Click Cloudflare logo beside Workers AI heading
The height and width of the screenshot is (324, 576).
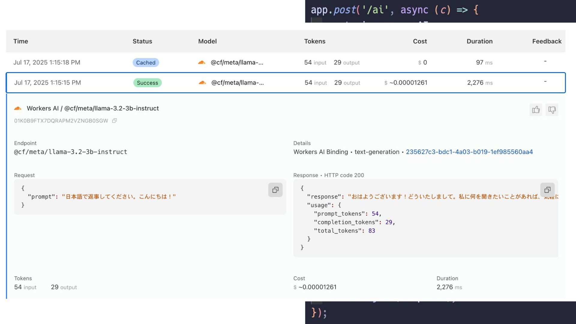point(18,108)
